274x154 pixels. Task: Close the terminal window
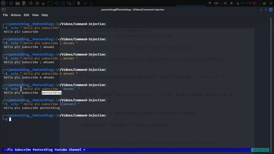click(271, 9)
